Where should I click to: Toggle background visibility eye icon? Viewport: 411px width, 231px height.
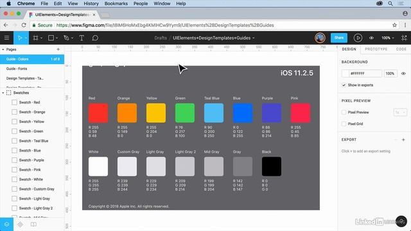(403, 74)
